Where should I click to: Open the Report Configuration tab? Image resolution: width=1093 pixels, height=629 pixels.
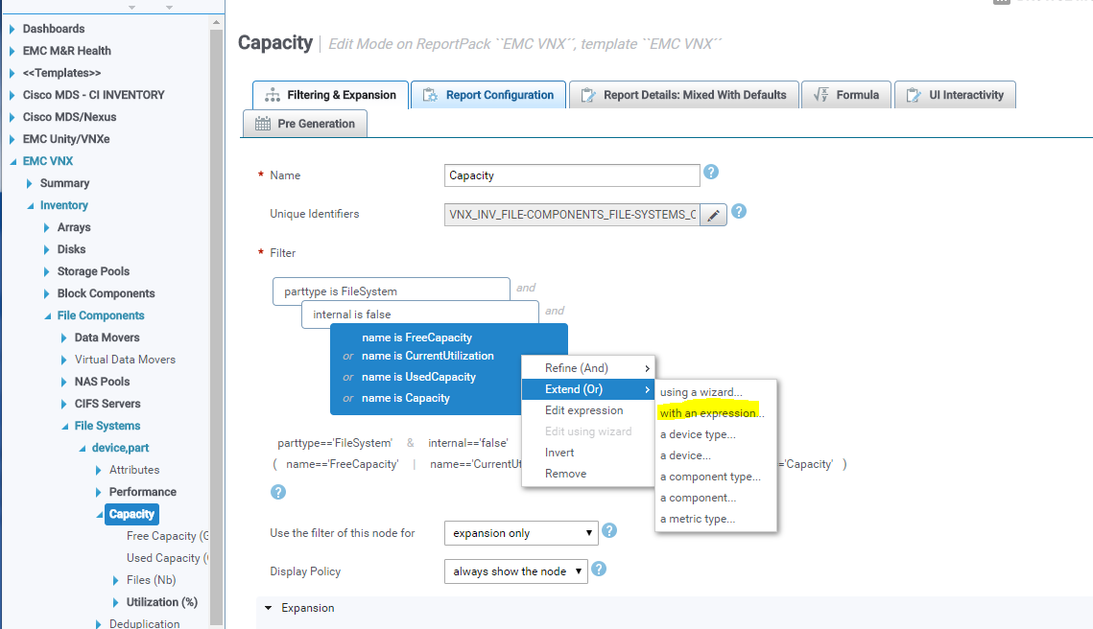pyautogui.click(x=487, y=95)
